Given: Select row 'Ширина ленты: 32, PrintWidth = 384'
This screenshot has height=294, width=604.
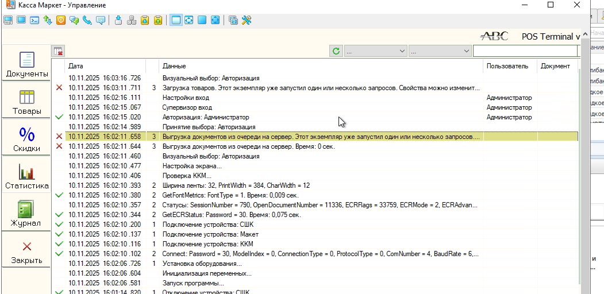Looking at the screenshot, I should (315, 185).
